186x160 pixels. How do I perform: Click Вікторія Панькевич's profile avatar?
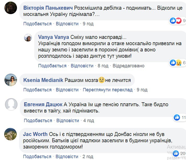tap(11, 8)
